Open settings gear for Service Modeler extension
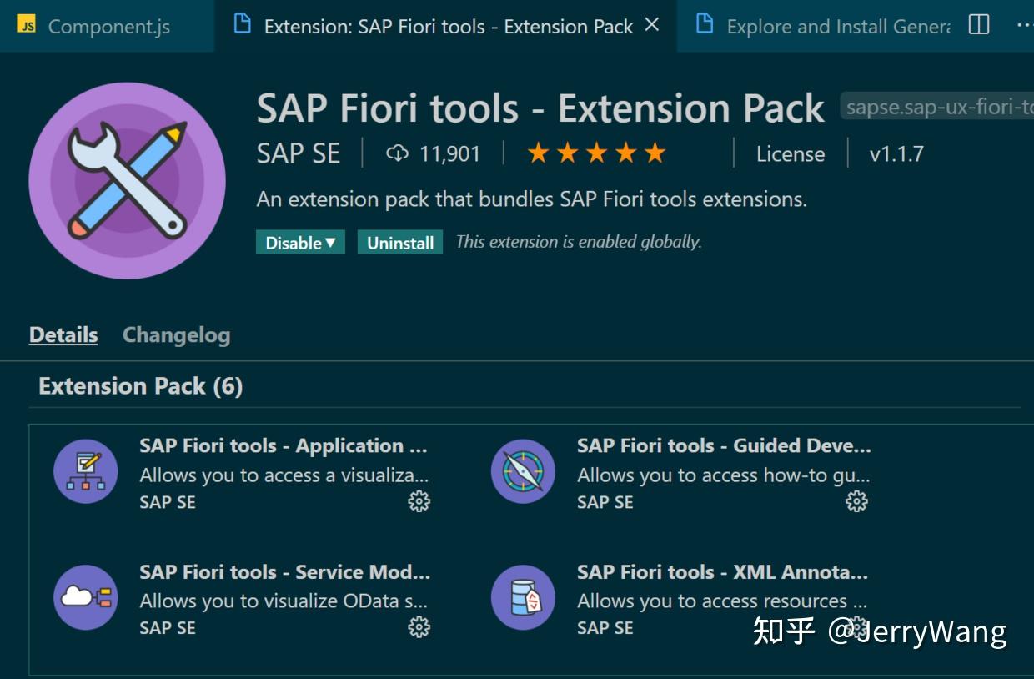Viewport: 1034px width, 679px height. (x=420, y=627)
